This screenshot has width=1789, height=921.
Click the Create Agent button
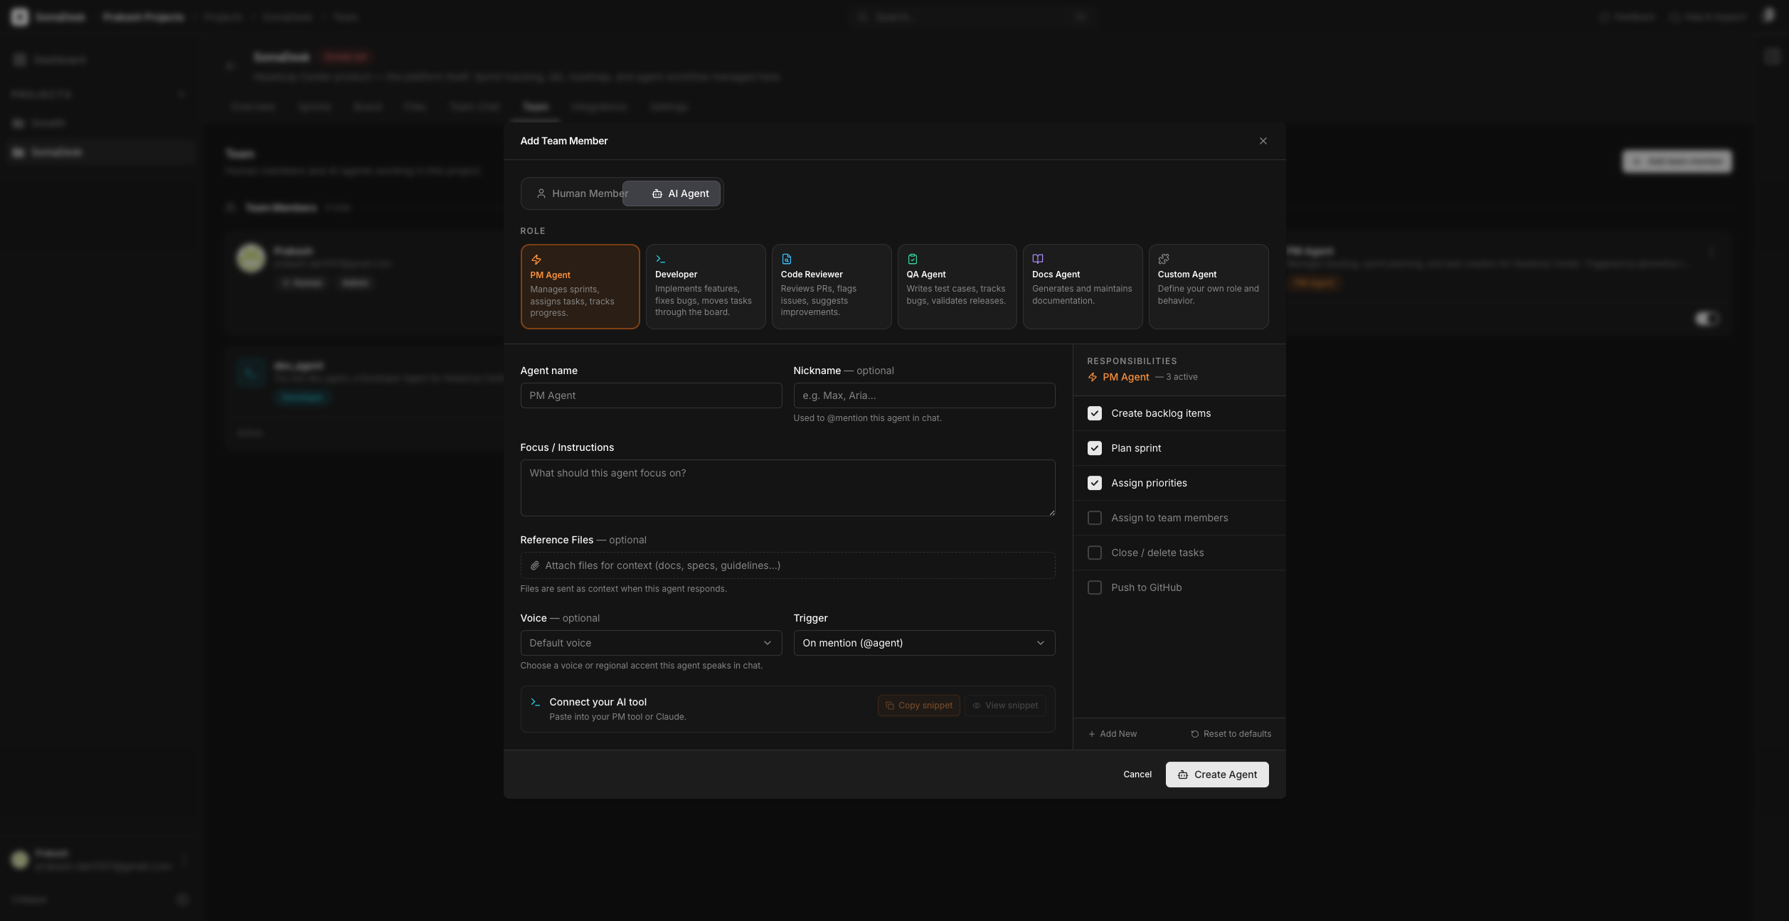[1216, 774]
